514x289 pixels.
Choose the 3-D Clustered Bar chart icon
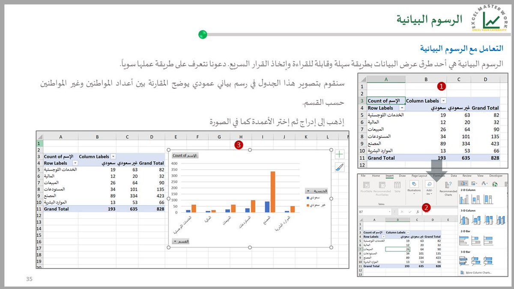click(x=464, y=260)
